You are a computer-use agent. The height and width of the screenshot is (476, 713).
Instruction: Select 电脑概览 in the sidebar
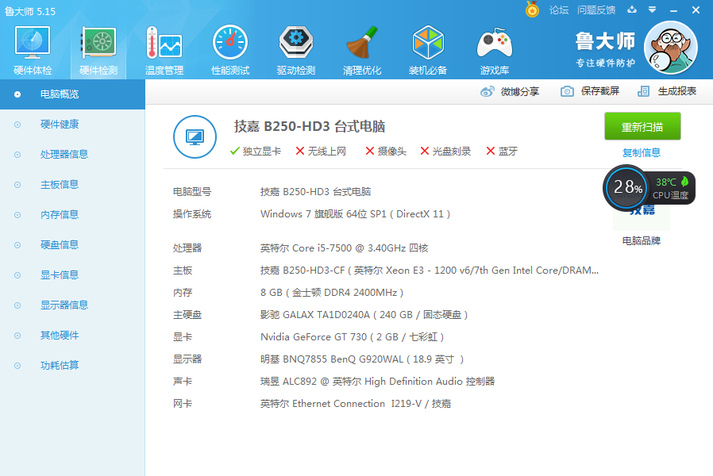point(72,94)
